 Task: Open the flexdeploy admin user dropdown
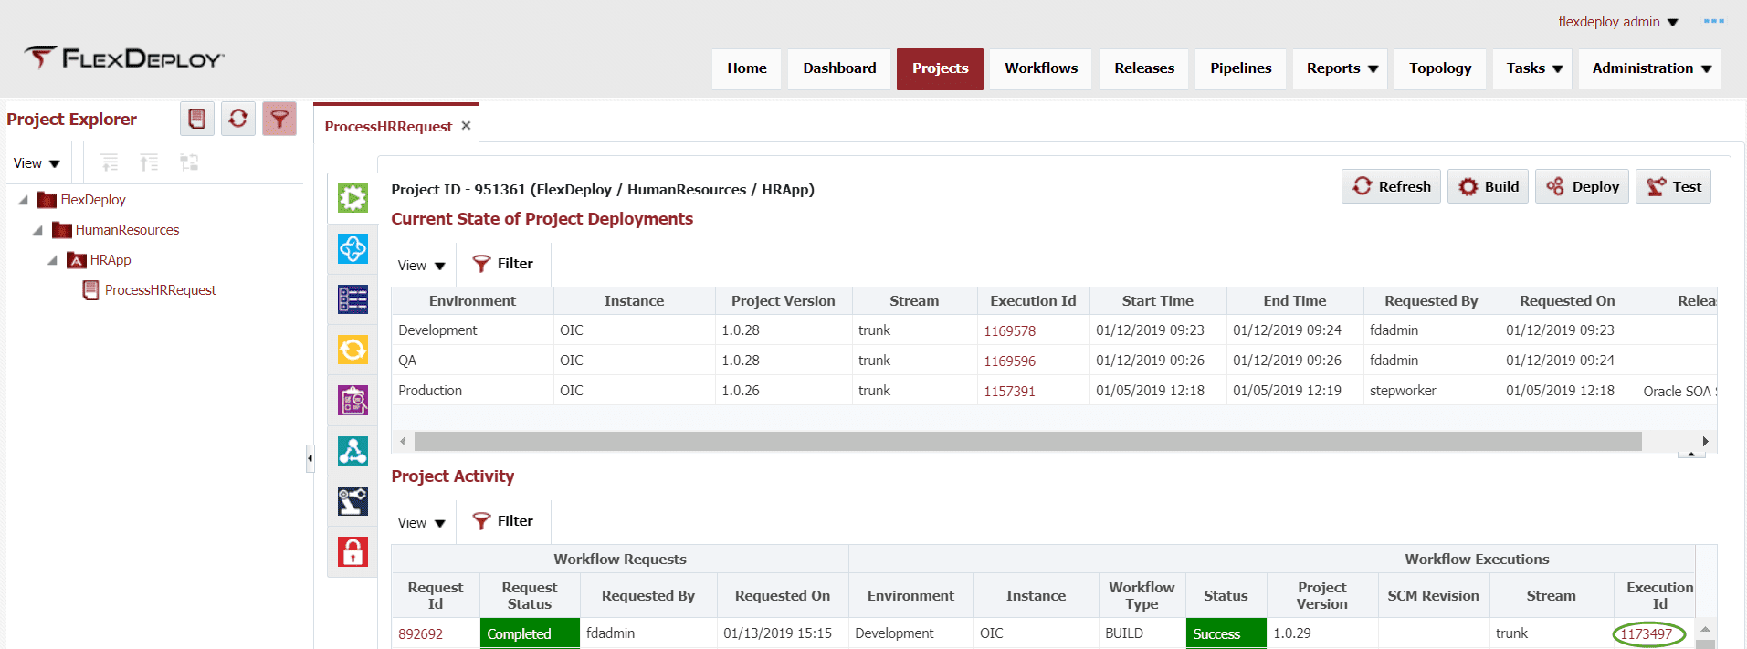1618,21
